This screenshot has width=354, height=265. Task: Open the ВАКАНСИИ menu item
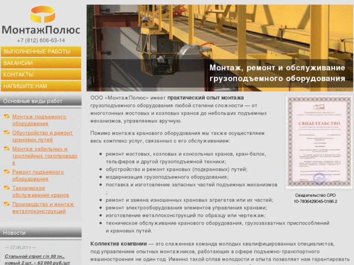point(41,63)
